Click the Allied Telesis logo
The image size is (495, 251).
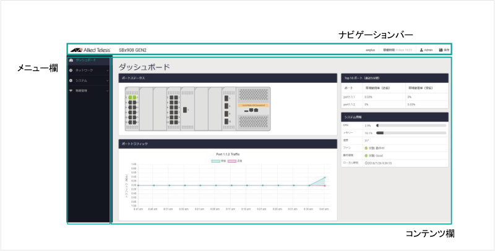pyautogui.click(x=90, y=50)
